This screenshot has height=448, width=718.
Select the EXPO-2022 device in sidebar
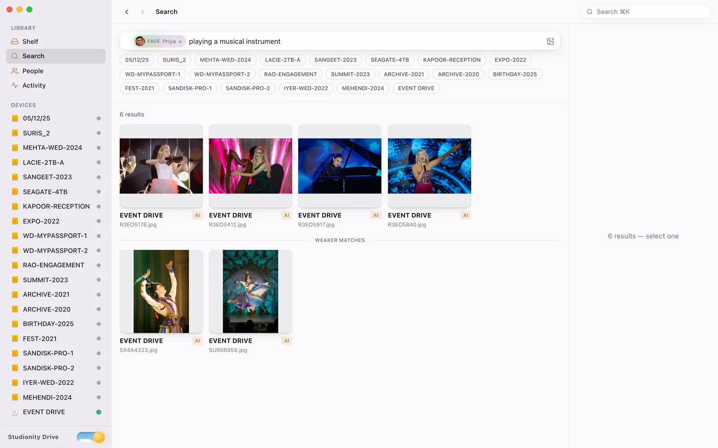[56, 221]
